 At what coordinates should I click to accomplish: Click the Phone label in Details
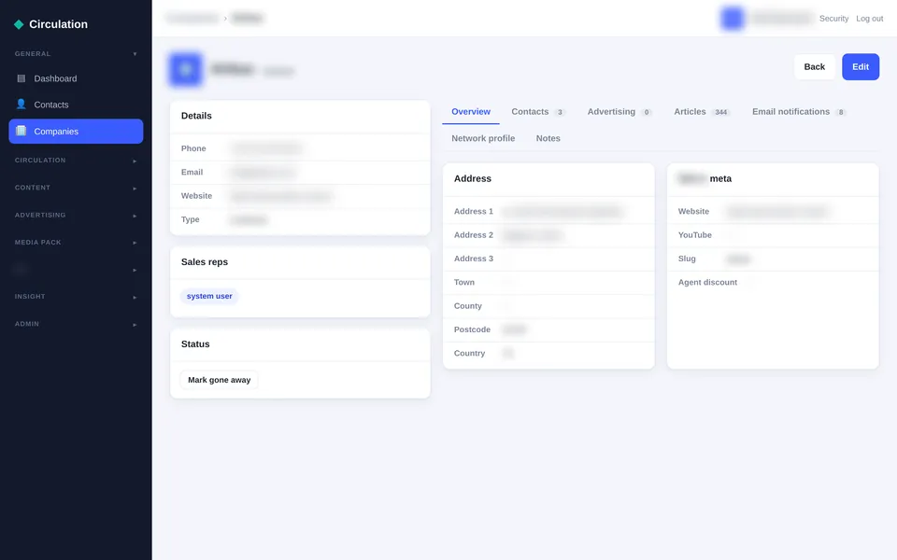(x=193, y=148)
